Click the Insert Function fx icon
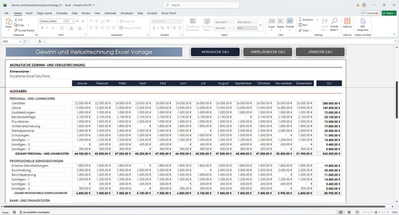The width and height of the screenshot is (399, 215). (40, 41)
